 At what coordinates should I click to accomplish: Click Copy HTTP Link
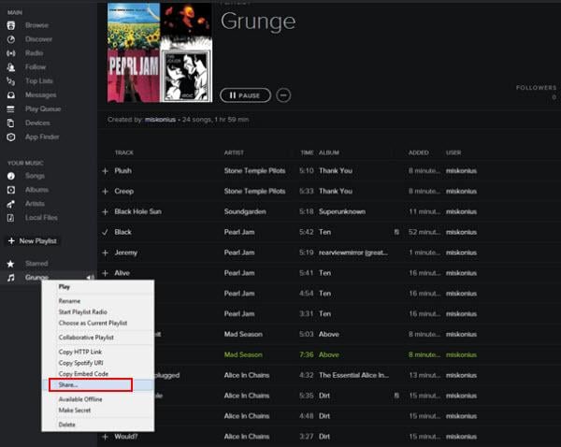[x=80, y=353]
